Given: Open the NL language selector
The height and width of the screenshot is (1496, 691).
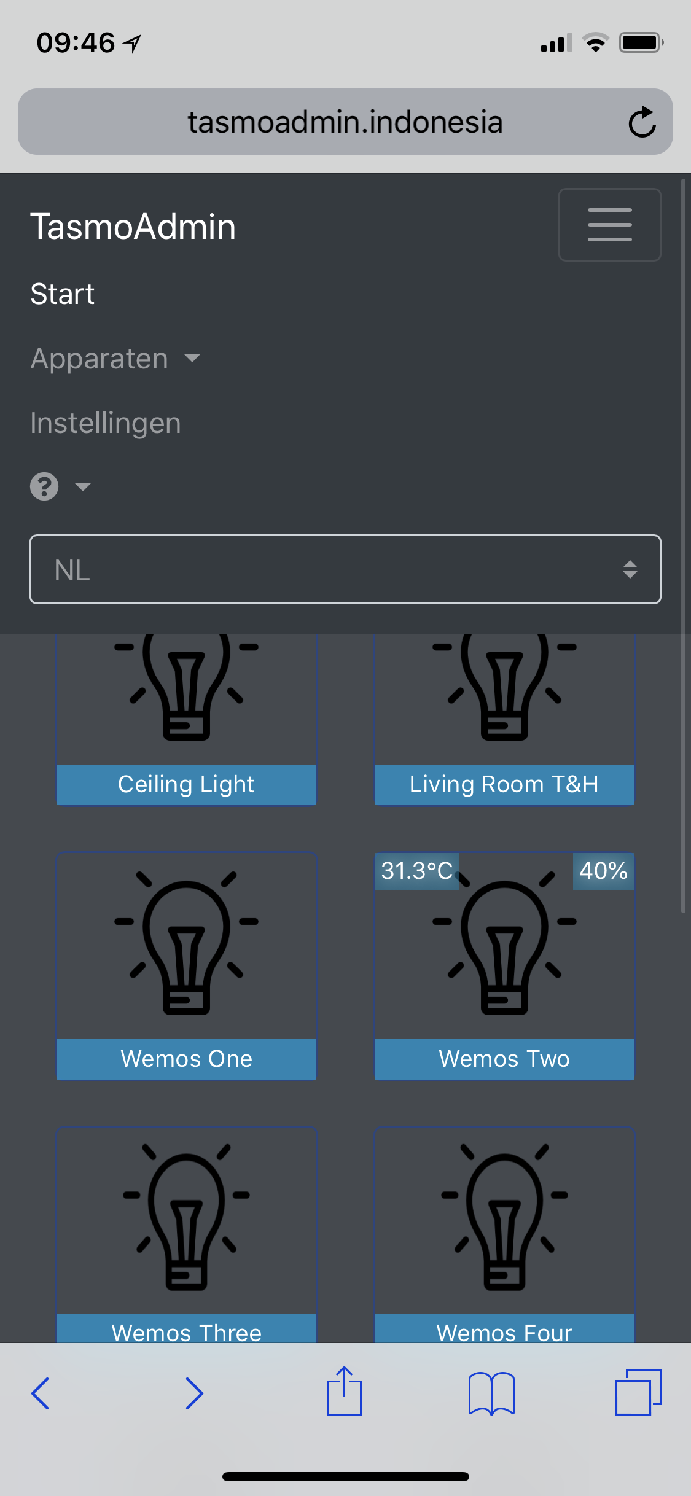Looking at the screenshot, I should [345, 569].
